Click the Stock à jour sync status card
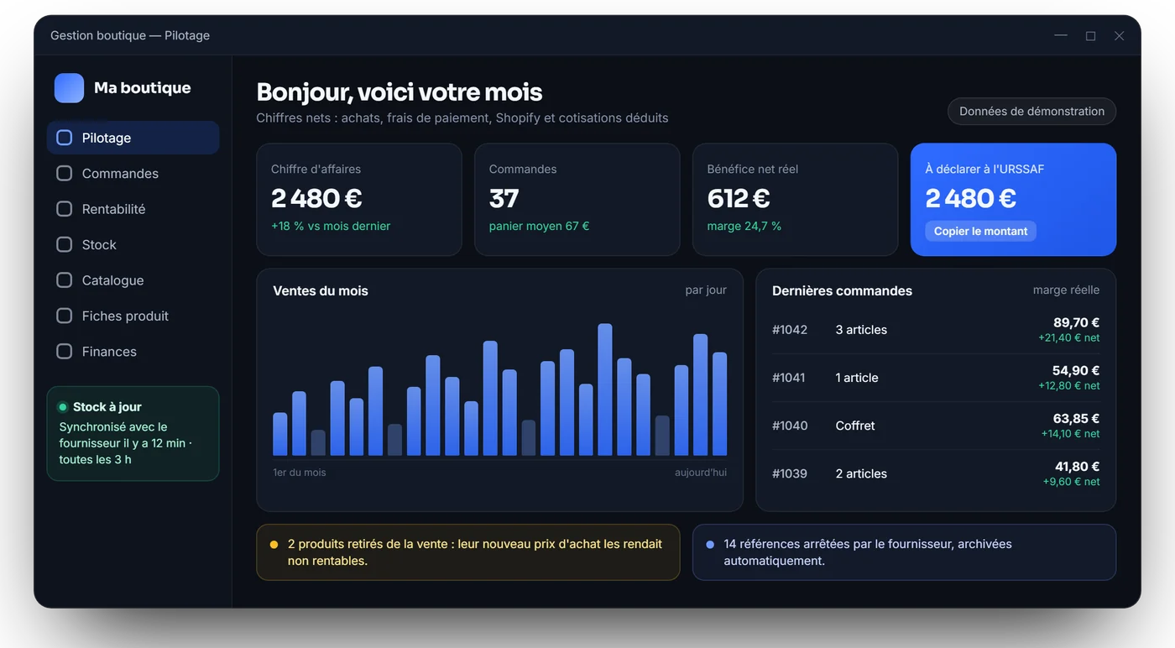This screenshot has height=648, width=1175. pos(133,434)
